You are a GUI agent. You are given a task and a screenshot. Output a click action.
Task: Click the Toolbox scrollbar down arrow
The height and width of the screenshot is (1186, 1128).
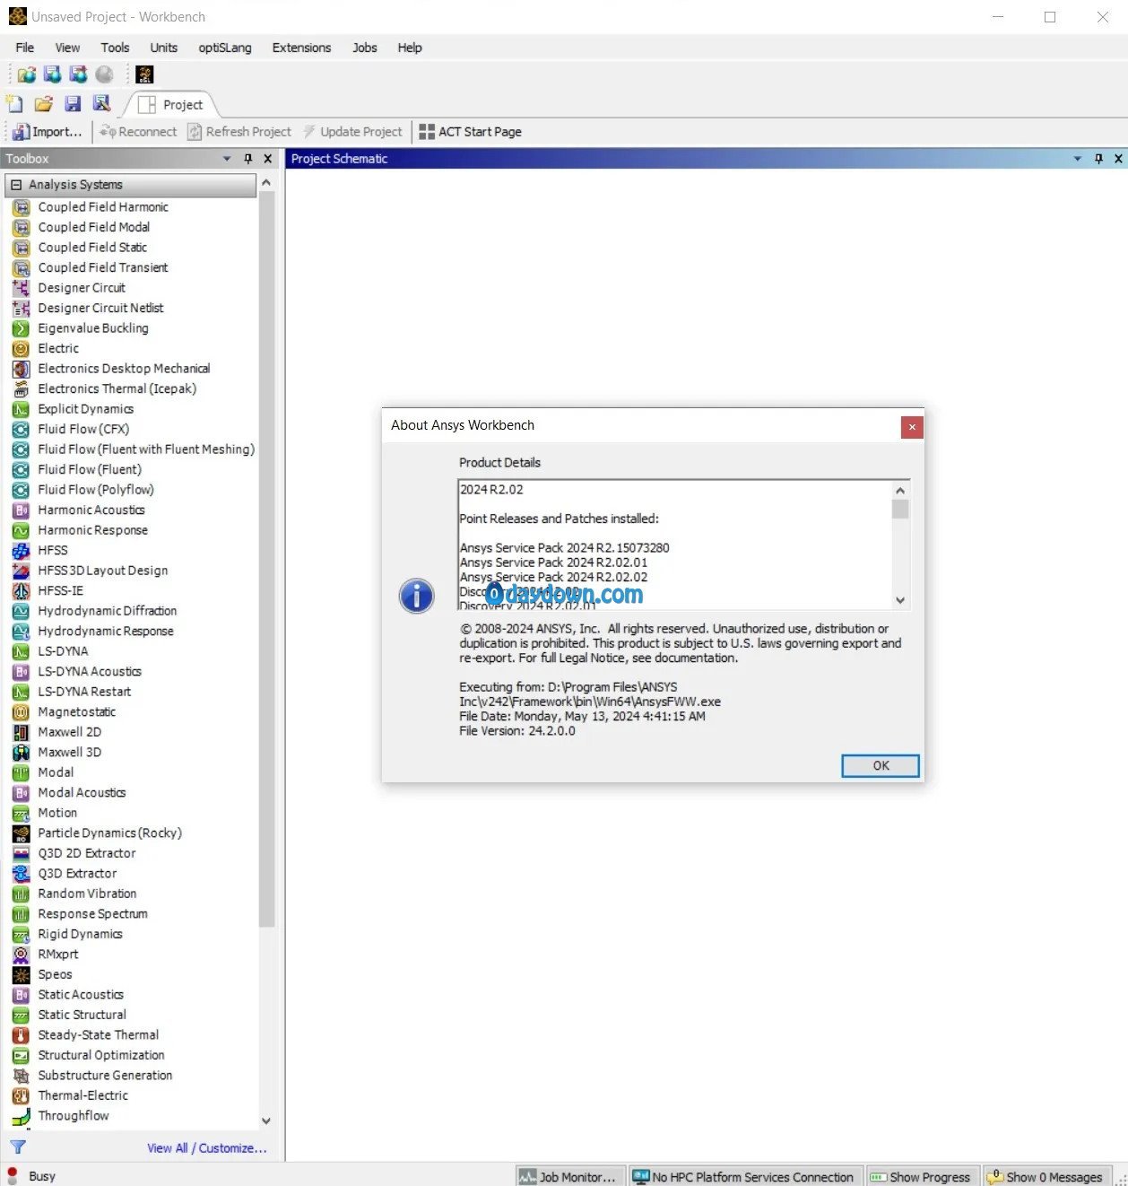pos(266,1121)
